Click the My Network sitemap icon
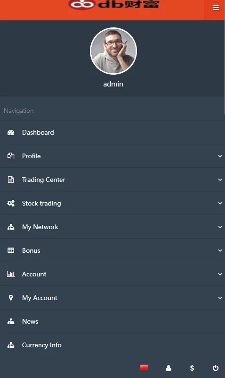Screen dimensions: 225x378 click(x=11, y=227)
